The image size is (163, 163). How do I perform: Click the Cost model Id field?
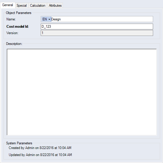97,27
